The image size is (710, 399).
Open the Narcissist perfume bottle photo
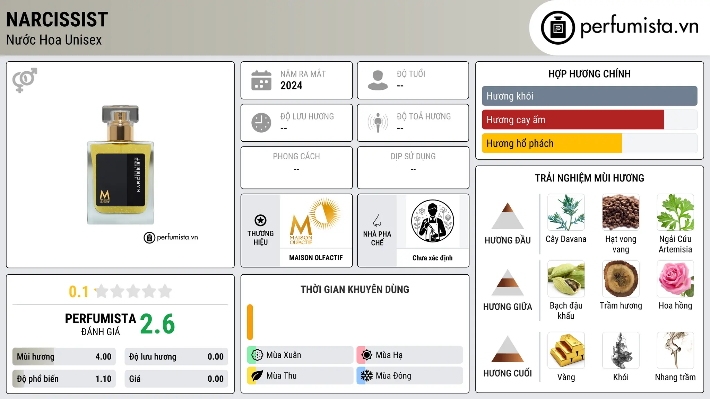point(120,165)
